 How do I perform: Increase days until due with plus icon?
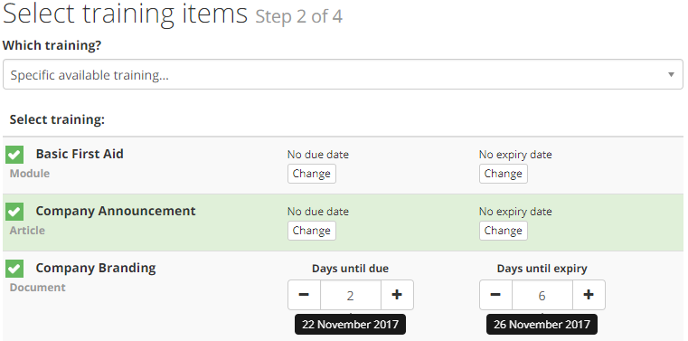(x=397, y=295)
